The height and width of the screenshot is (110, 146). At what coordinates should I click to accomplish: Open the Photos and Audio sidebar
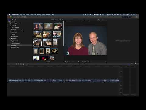pyautogui.click(x=12, y=20)
